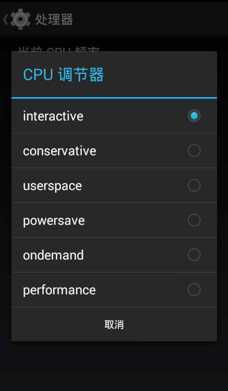Viewport: 228px width, 391px height.
Task: Tap the "powersave" list entry text
Action: coord(54,221)
